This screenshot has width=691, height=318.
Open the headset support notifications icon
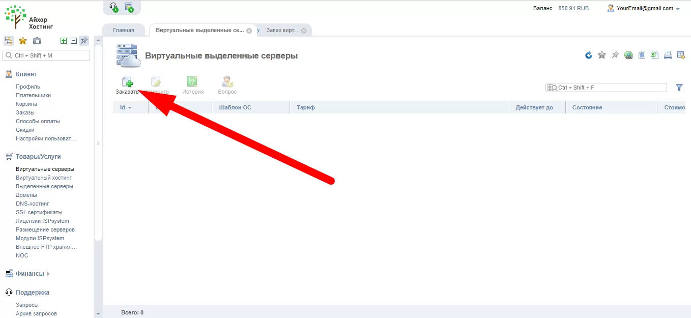tap(114, 7)
